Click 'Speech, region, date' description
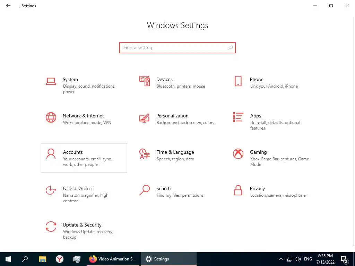Image resolution: width=355 pixels, height=266 pixels. click(175, 159)
